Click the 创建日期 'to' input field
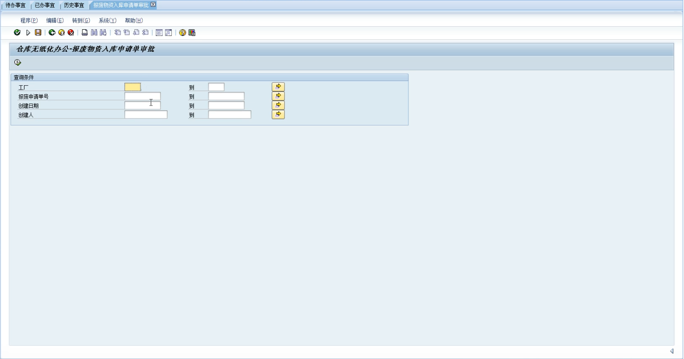This screenshot has height=359, width=684. [226, 105]
